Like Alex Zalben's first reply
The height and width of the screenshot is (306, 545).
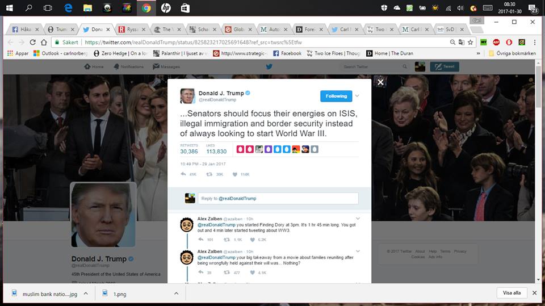[253, 240]
